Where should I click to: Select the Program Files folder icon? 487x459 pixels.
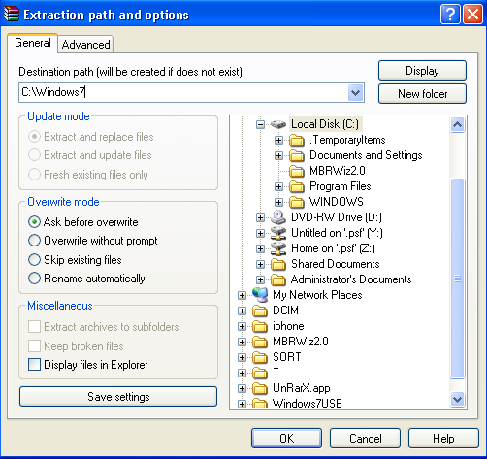(x=297, y=186)
